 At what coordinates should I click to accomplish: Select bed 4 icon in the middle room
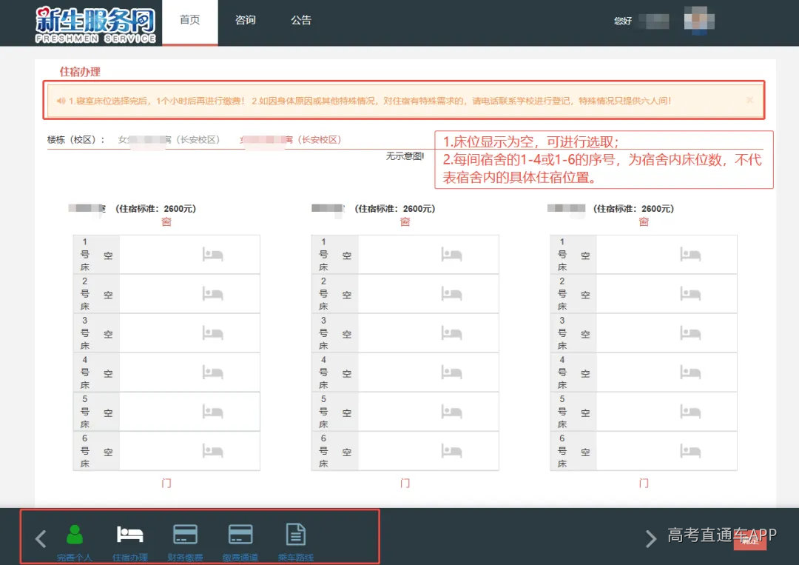click(451, 372)
